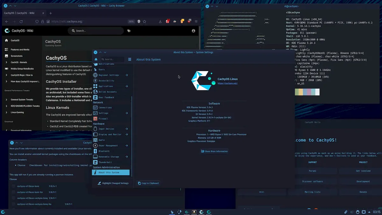Expand CachOS - Kernels wiki entry
Viewport: 382px width, 215px height.
click(6, 62)
